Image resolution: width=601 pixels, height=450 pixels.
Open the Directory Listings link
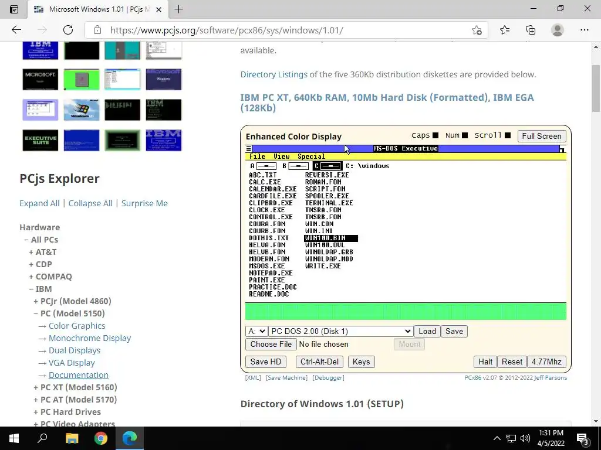[x=274, y=74]
